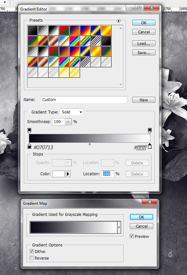
Task: Pick the second-row Chrome gradient preset
Action: coord(64,41)
